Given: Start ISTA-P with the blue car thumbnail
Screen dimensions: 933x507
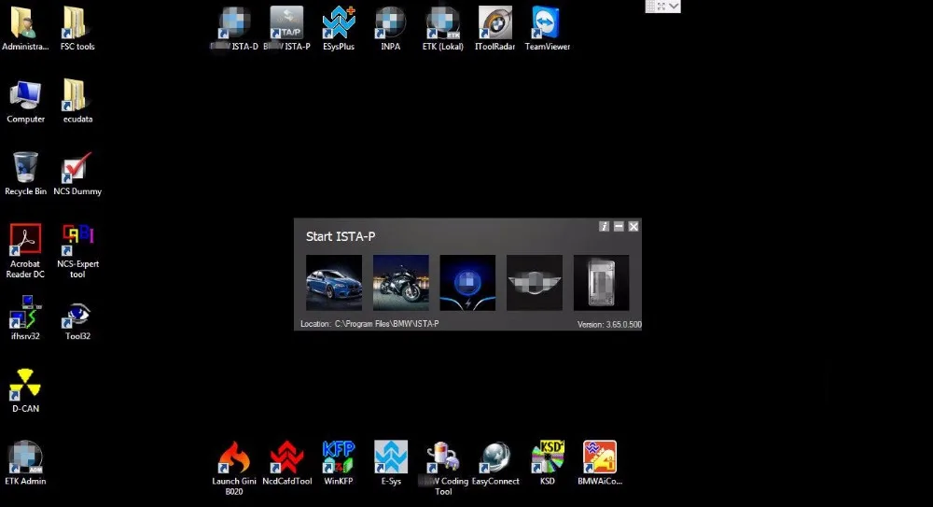Looking at the screenshot, I should (x=334, y=282).
